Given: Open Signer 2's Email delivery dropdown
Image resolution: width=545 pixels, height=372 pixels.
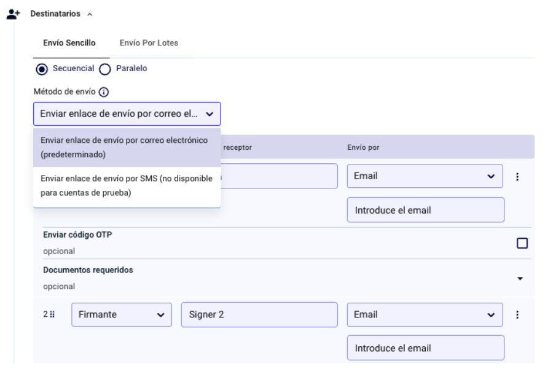Looking at the screenshot, I should [425, 315].
